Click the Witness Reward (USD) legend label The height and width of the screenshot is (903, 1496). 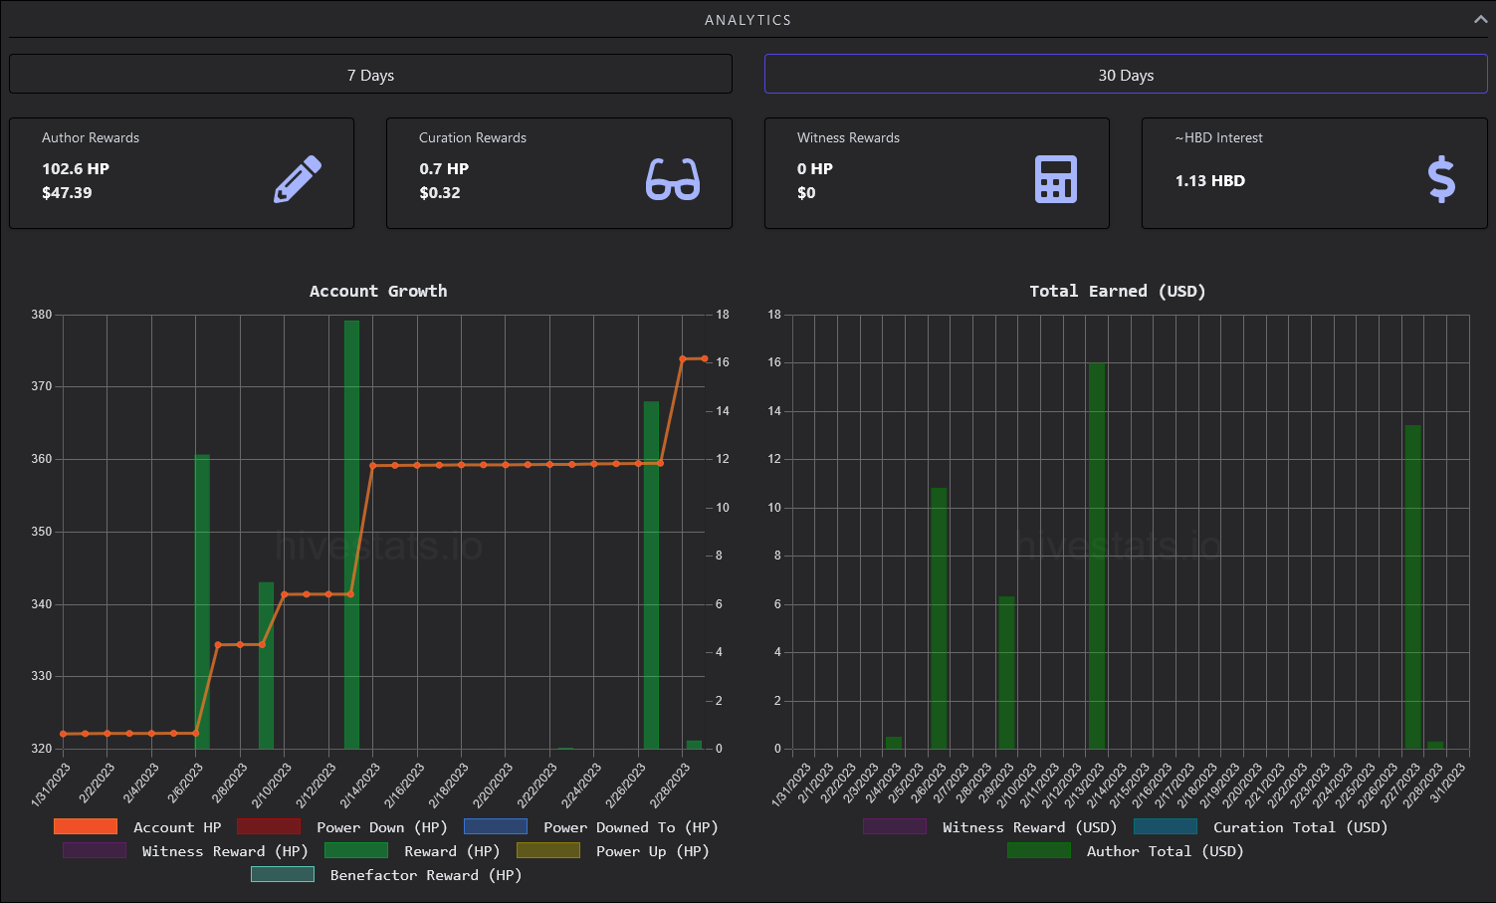tap(1030, 827)
